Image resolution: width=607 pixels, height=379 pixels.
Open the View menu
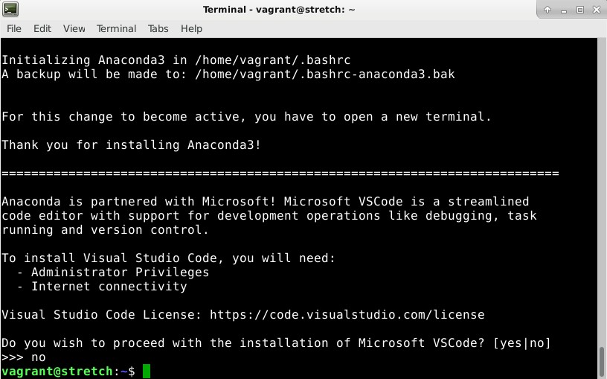click(74, 29)
